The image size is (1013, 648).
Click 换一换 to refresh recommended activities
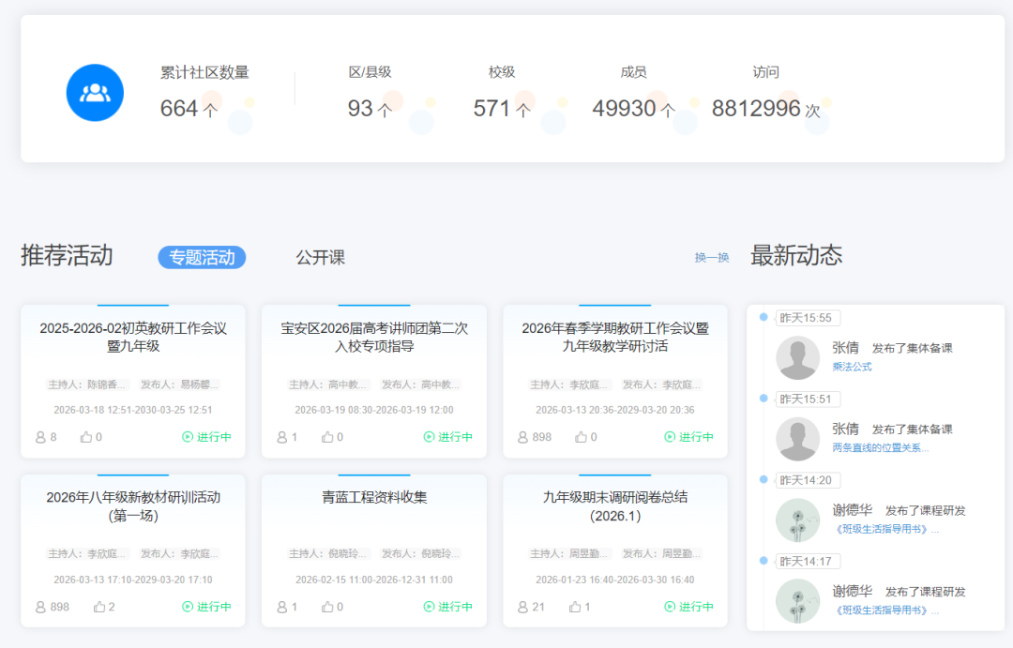[712, 257]
